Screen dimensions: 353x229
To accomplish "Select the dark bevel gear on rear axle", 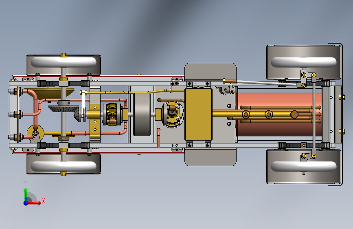I will pos(63,109).
